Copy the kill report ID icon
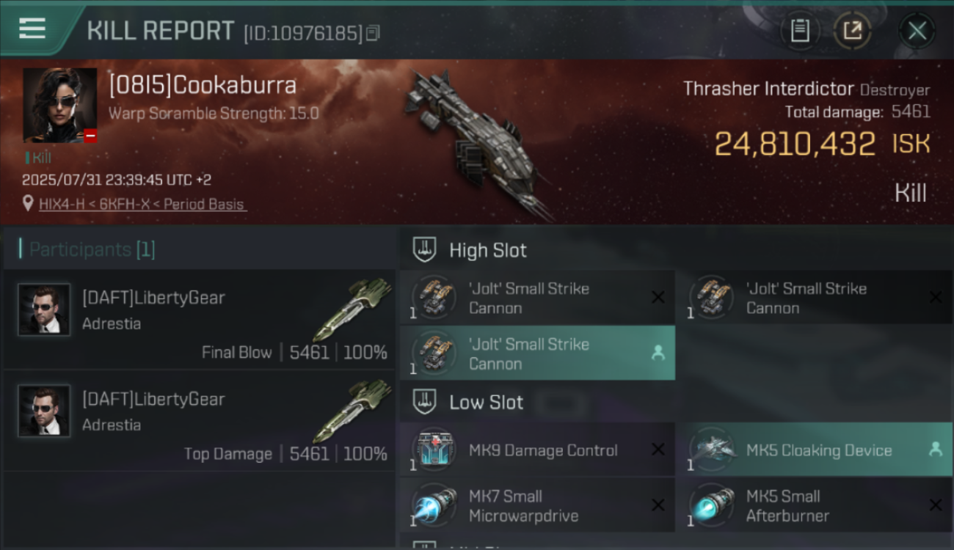This screenshot has width=954, height=550. click(x=373, y=33)
